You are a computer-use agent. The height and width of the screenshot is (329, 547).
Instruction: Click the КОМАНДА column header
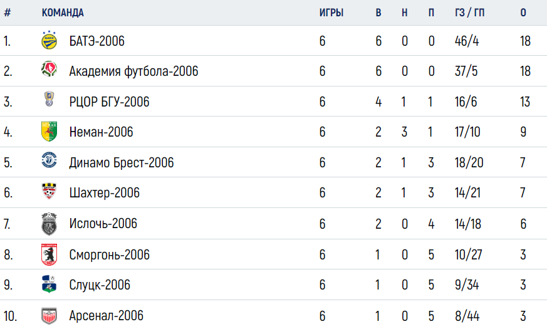pyautogui.click(x=63, y=13)
